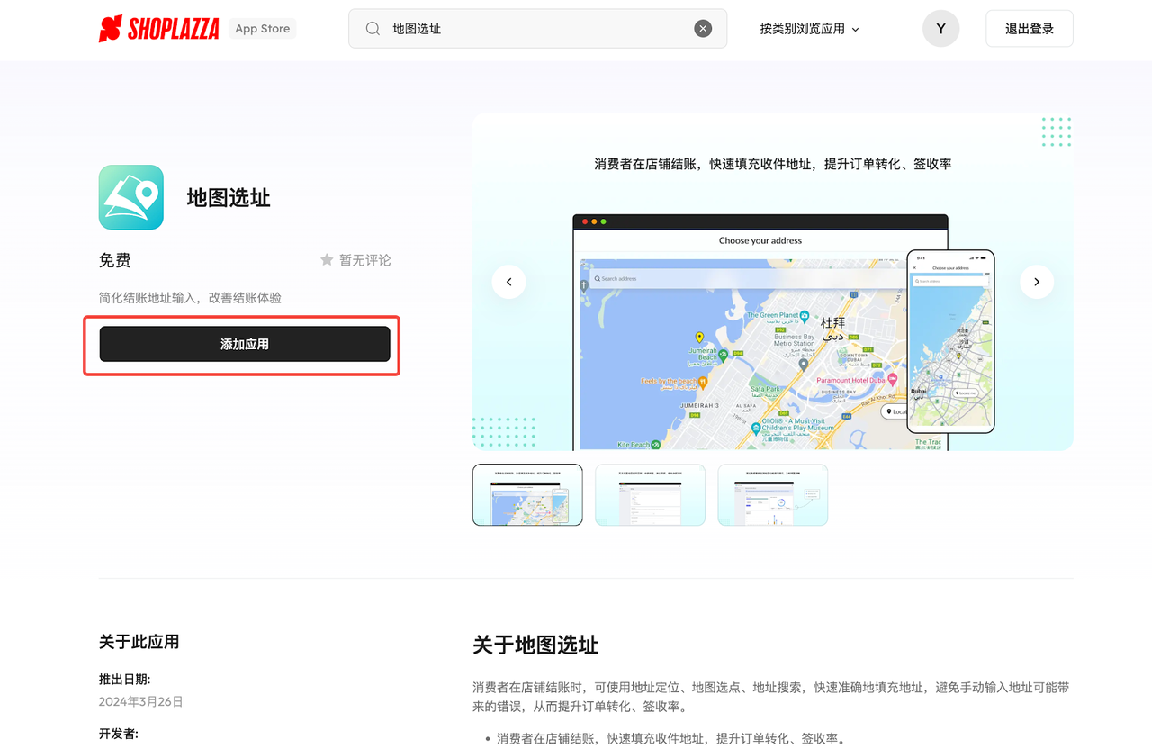Select the third screenshot thumbnail
1152x749 pixels.
[x=772, y=494]
